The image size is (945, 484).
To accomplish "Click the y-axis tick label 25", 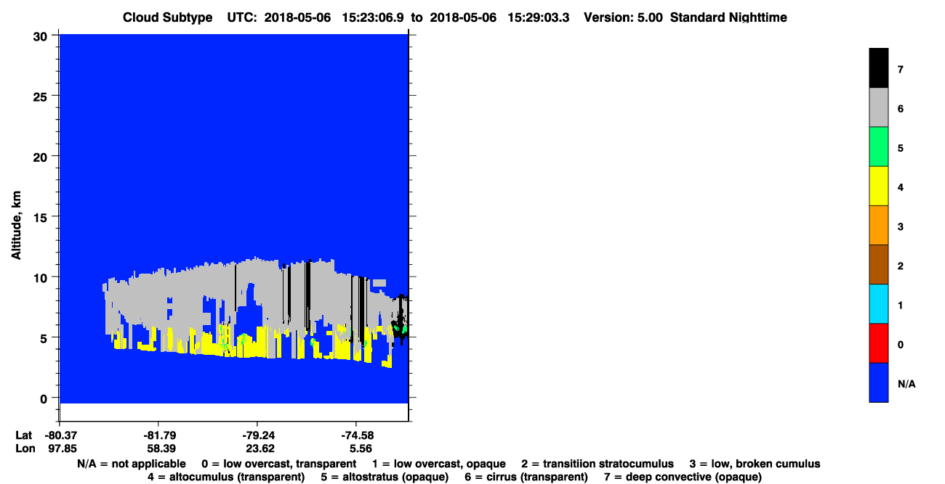I will [41, 96].
